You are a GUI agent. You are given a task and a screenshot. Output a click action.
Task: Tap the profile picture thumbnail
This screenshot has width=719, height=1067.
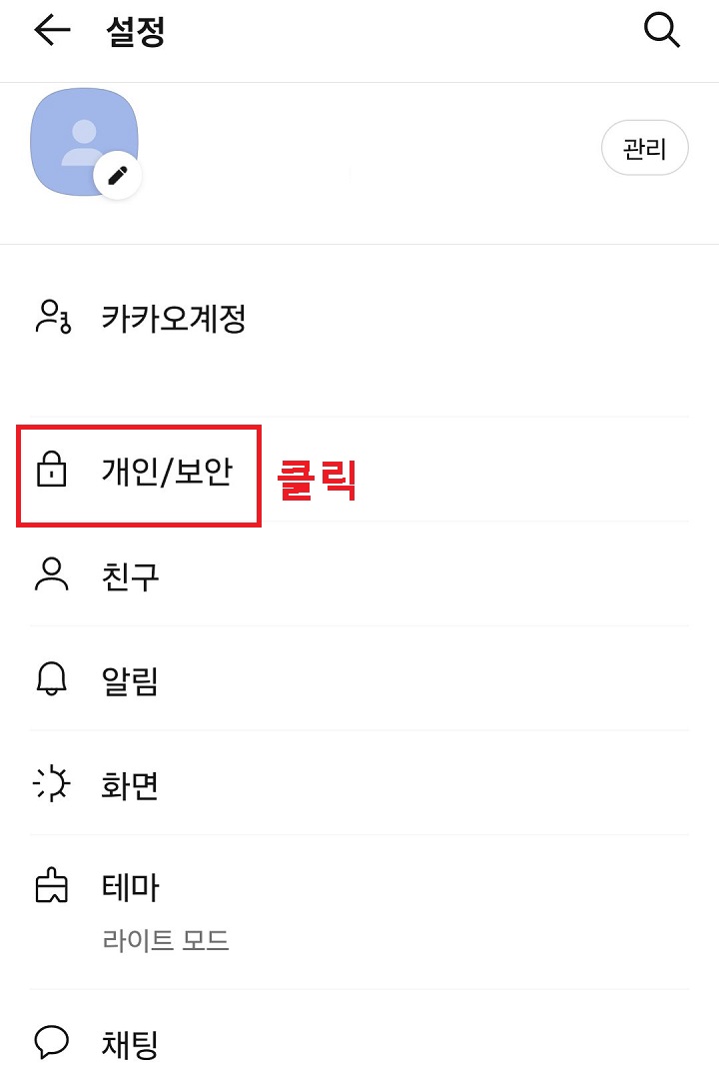(x=85, y=140)
